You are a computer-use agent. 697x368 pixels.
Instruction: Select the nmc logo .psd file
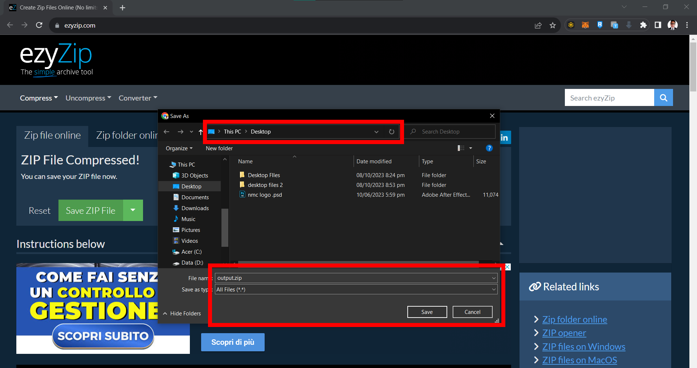tap(265, 195)
